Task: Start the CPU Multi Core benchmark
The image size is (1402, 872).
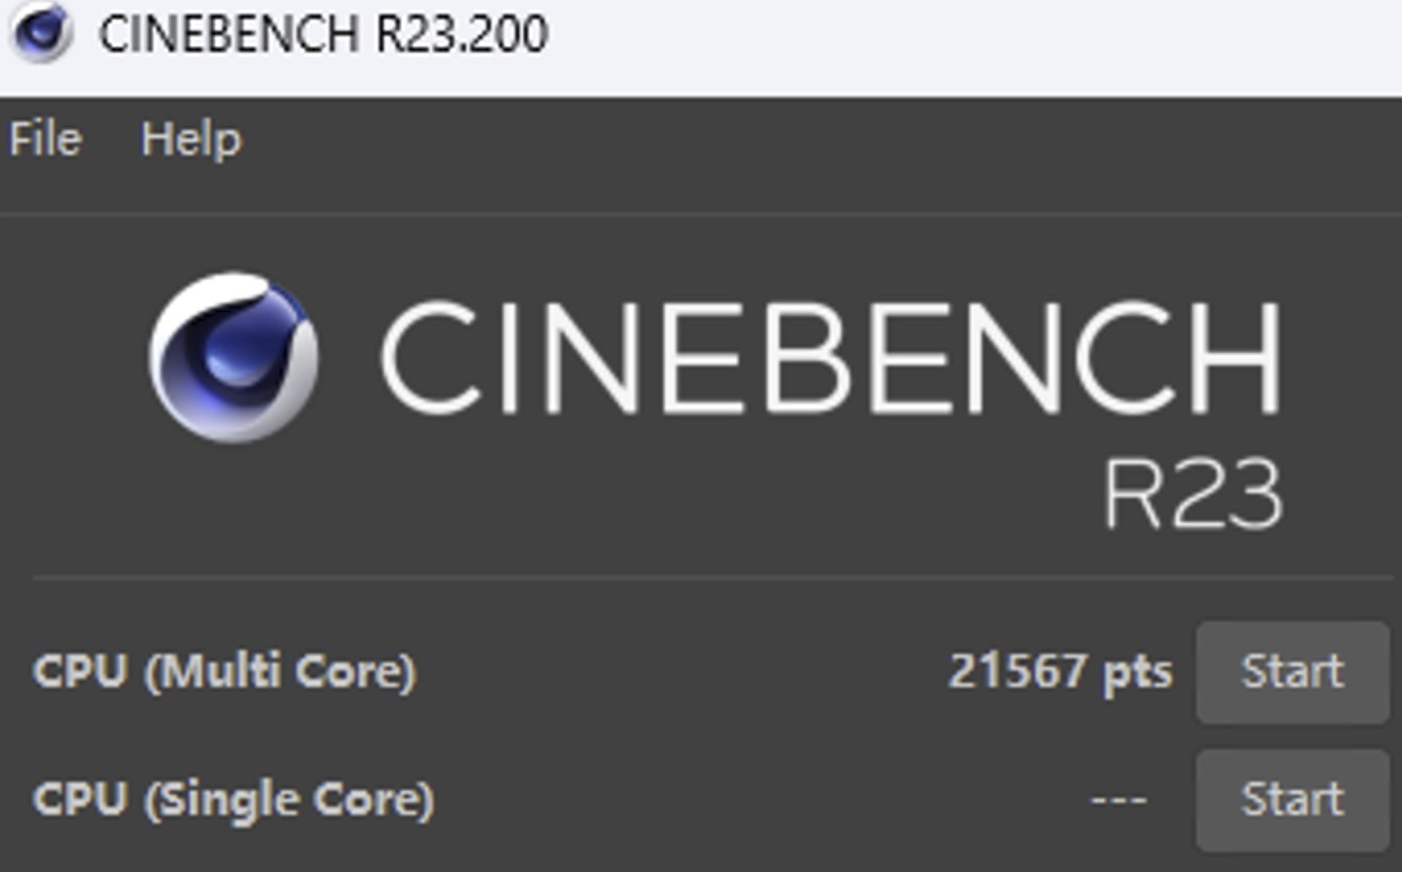Action: [x=1292, y=673]
